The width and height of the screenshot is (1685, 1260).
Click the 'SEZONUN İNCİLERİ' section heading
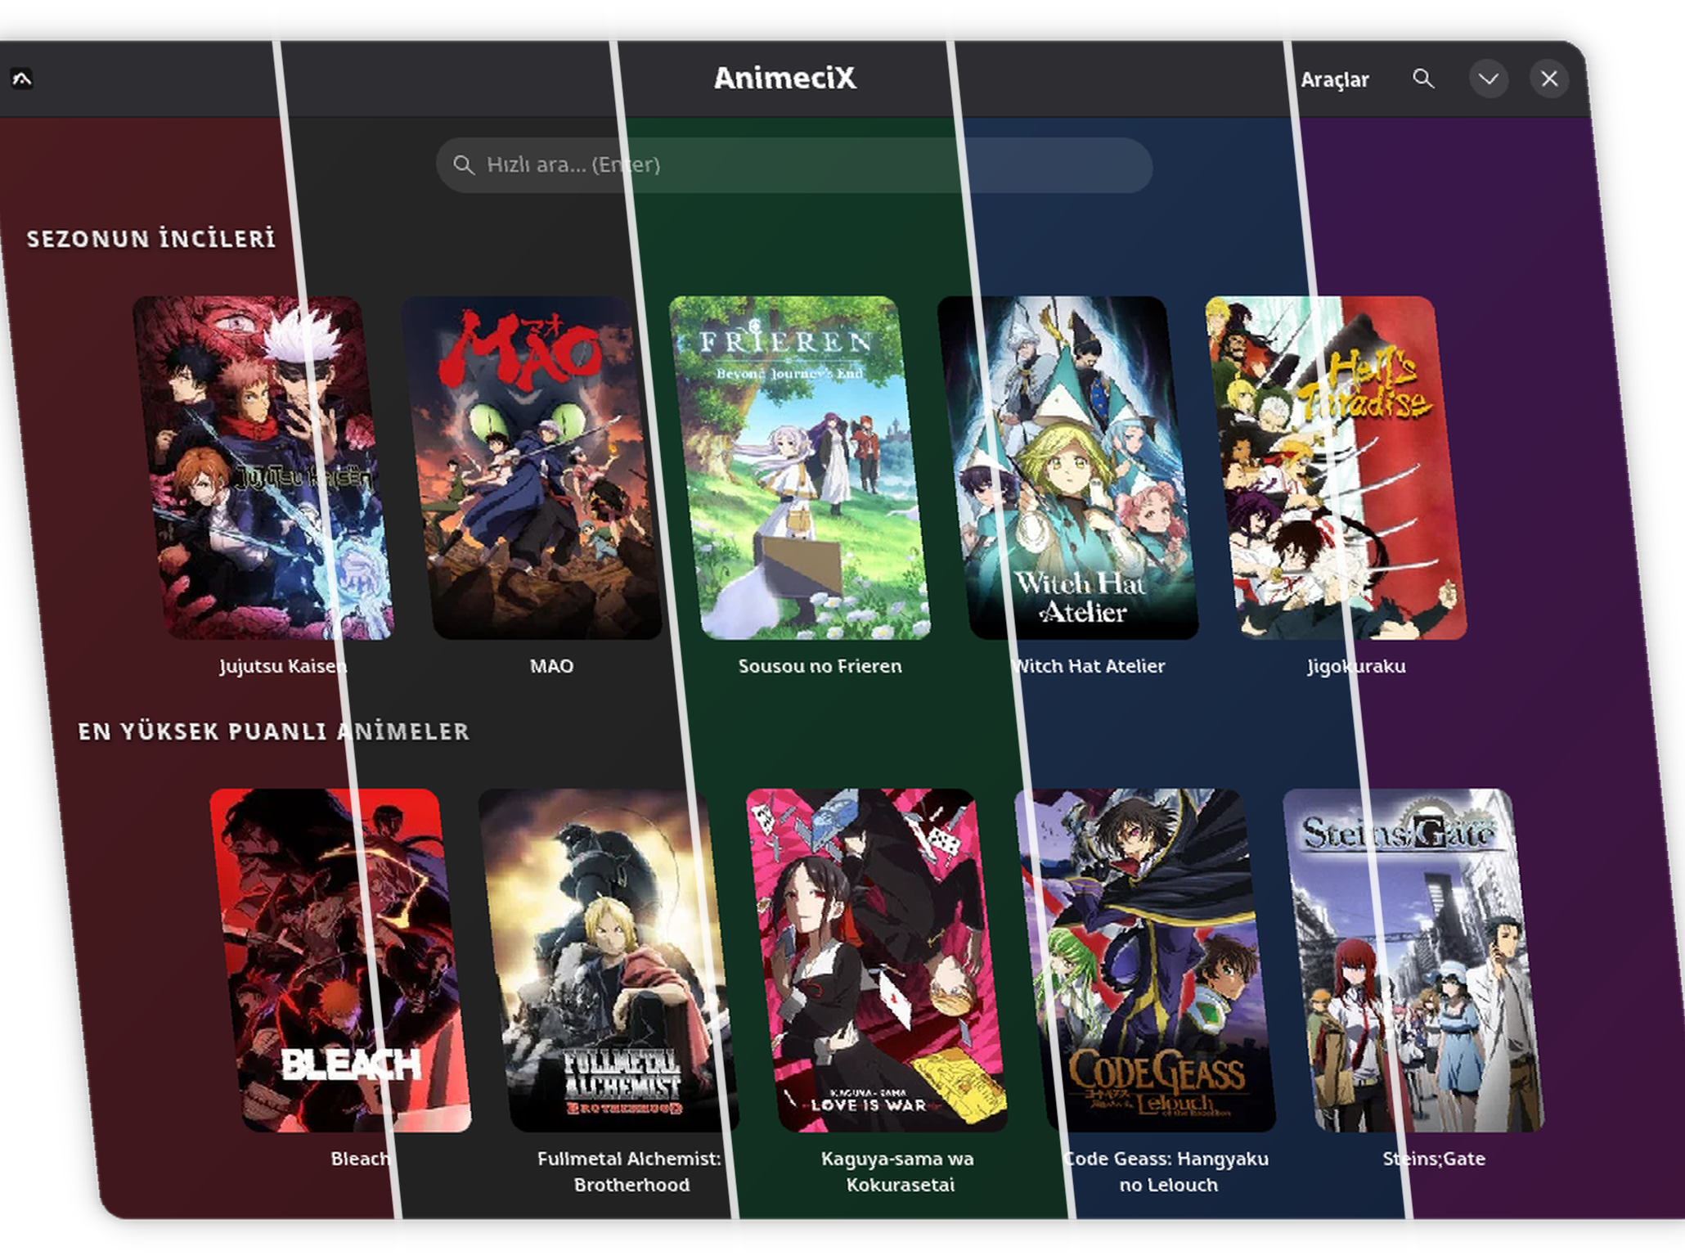click(x=151, y=238)
